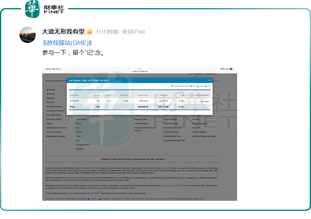311x219 pixels.
Task: Open Routing Numbers & Direct Deposit
Action: click(x=145, y=129)
